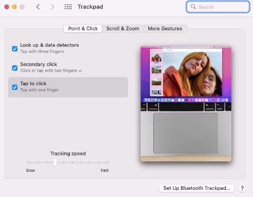This screenshot has width=253, height=197.
Task: Click Set Up Bluetooth Trackpad button
Action: click(197, 188)
